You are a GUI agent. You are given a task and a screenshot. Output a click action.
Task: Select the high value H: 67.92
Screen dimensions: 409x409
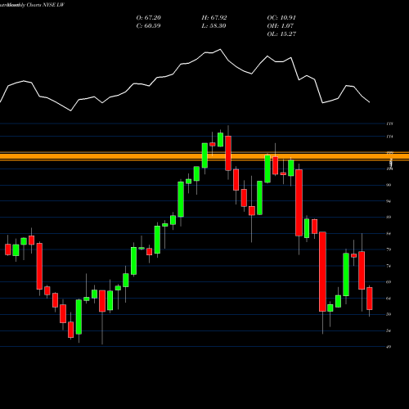tap(214, 18)
